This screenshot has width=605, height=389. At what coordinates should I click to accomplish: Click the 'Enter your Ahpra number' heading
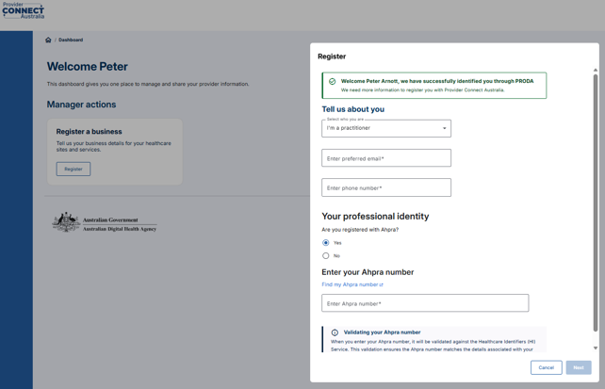click(x=368, y=272)
